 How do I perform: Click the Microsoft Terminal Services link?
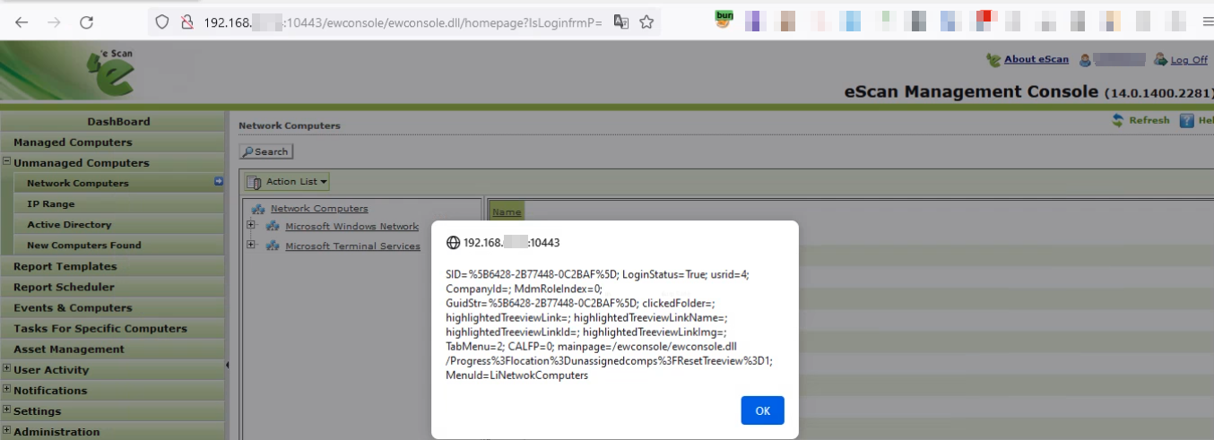[x=352, y=246]
